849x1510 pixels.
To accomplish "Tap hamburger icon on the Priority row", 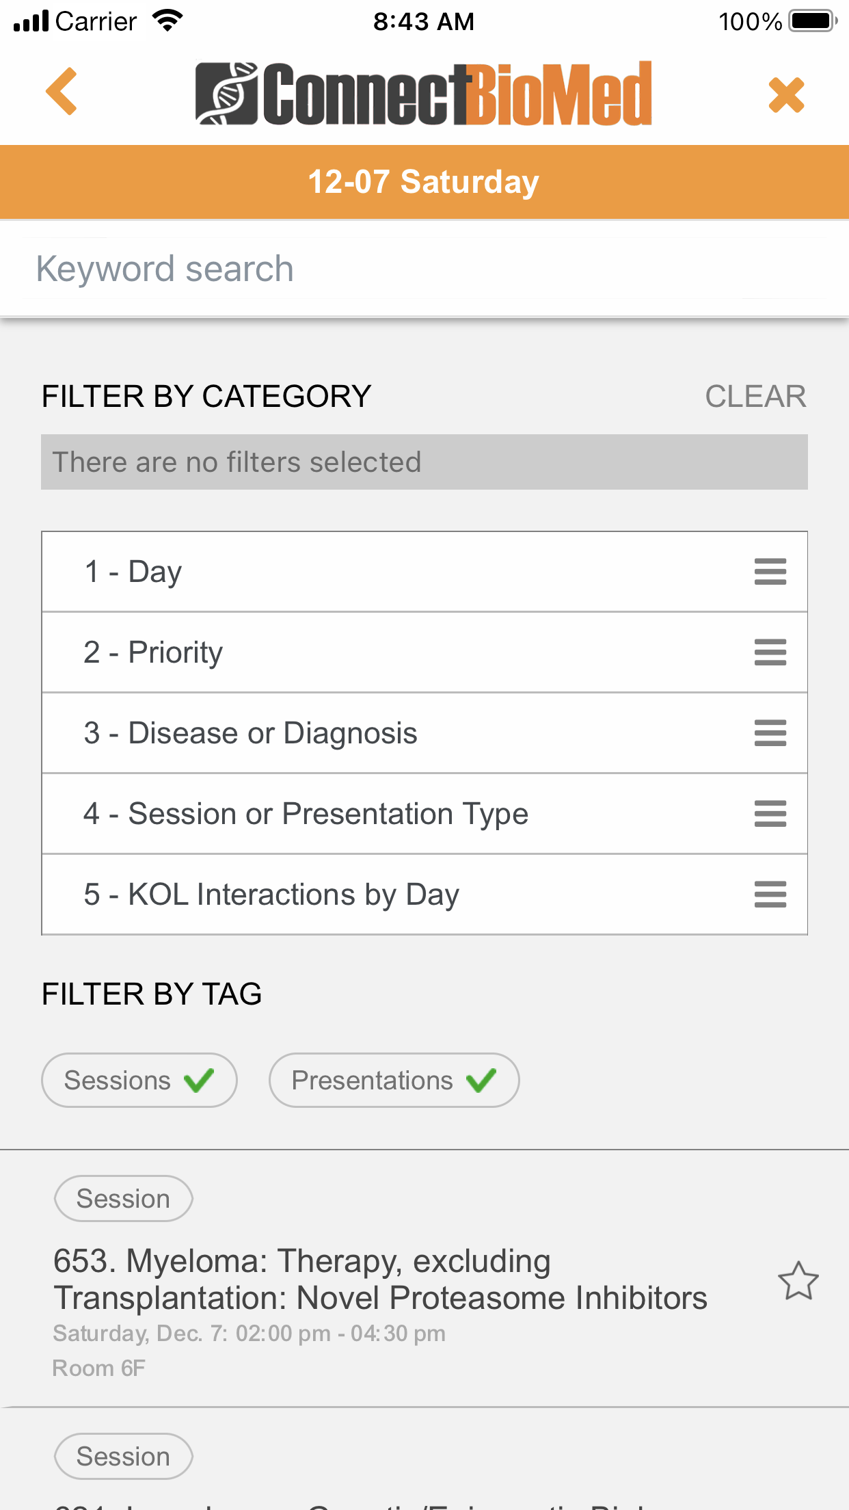I will click(x=770, y=652).
